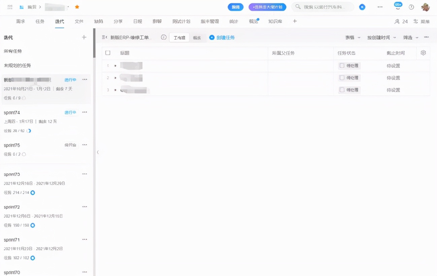437x276 pixels.
Task: Switch to the 文件 tab
Action: coord(79,21)
